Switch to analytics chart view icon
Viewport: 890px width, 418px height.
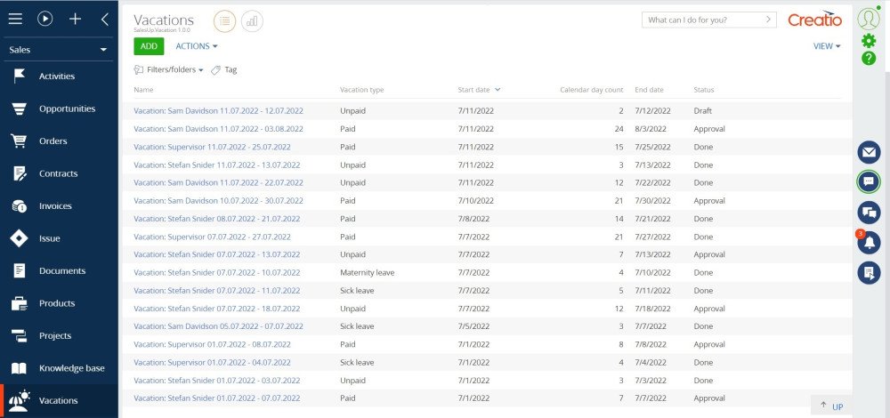click(x=252, y=21)
